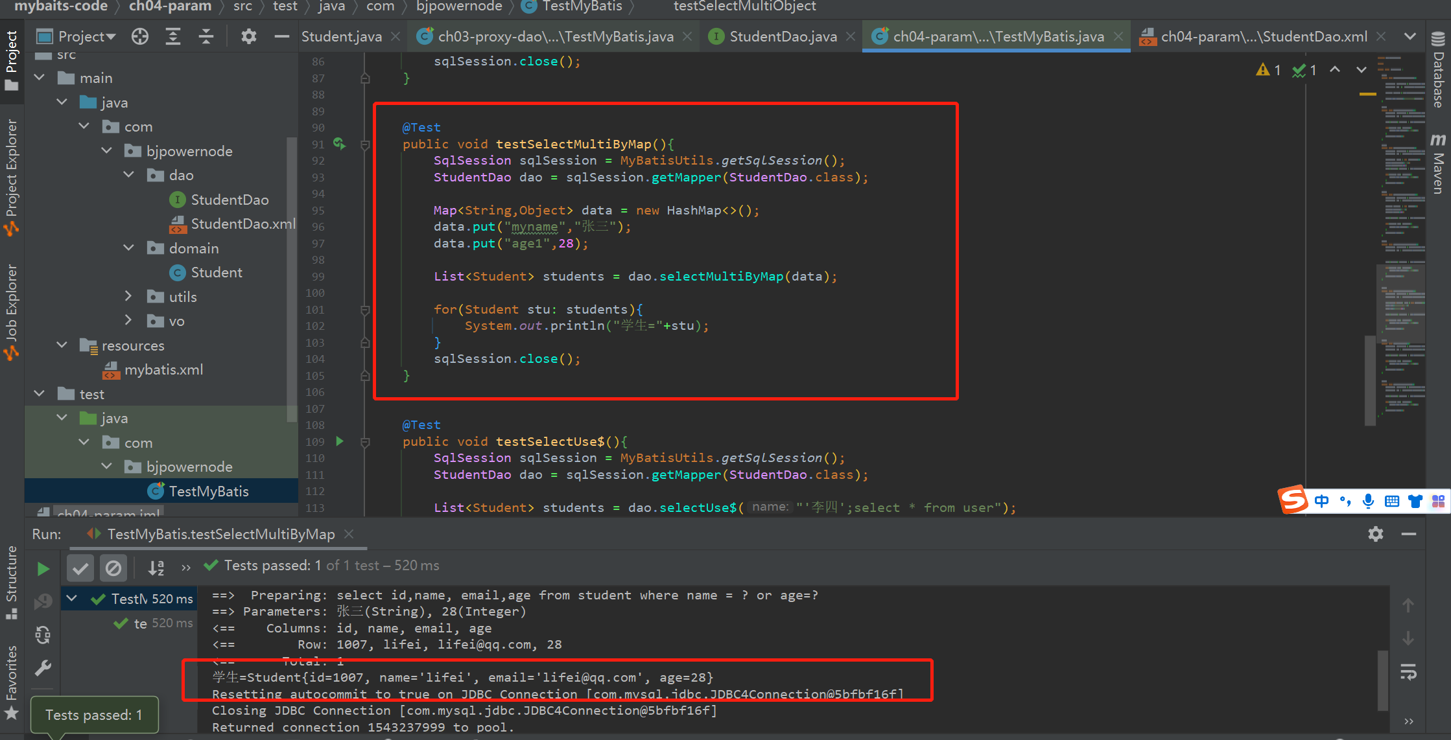Screen dimensions: 1451x740
Task: Open Run panel settings gear
Action: pos(1375,534)
